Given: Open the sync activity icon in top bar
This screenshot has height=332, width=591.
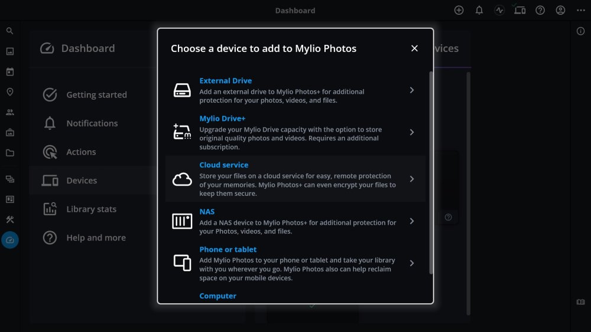Looking at the screenshot, I should pyautogui.click(x=499, y=10).
